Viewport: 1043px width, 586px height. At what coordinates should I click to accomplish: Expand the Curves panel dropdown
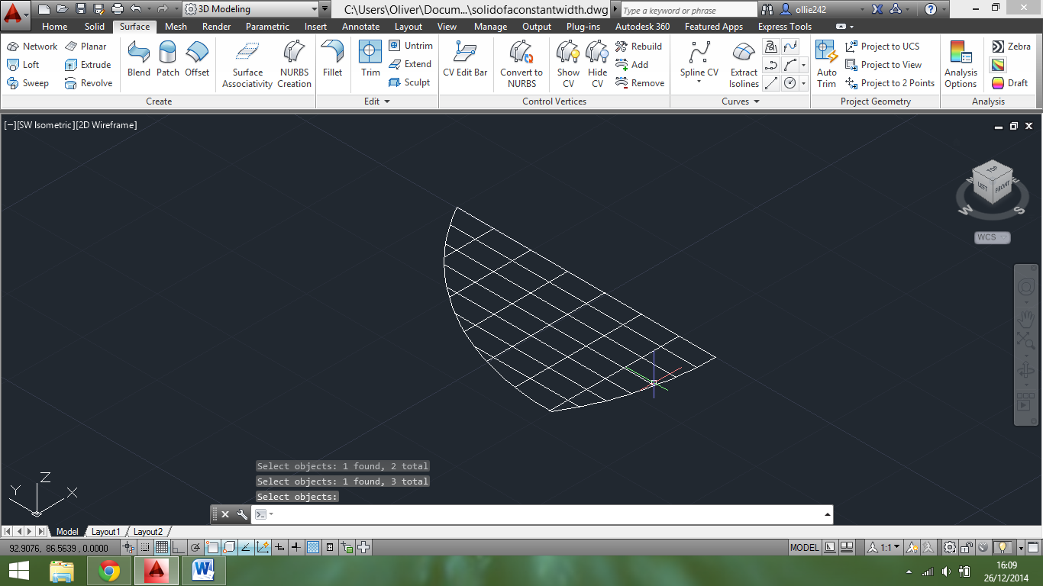[741, 101]
